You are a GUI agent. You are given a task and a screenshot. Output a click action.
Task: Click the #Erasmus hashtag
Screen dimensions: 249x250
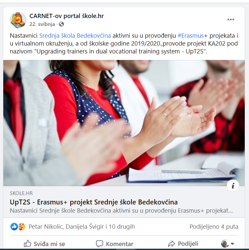pyautogui.click(x=191, y=36)
